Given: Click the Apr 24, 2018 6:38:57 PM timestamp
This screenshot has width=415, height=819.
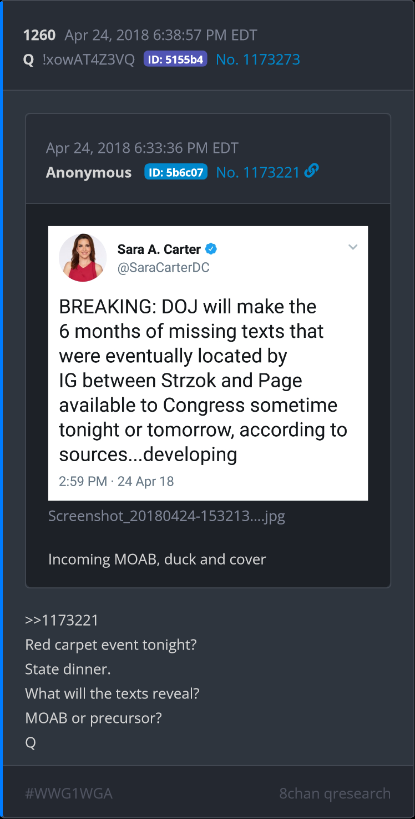Looking at the screenshot, I should [161, 36].
